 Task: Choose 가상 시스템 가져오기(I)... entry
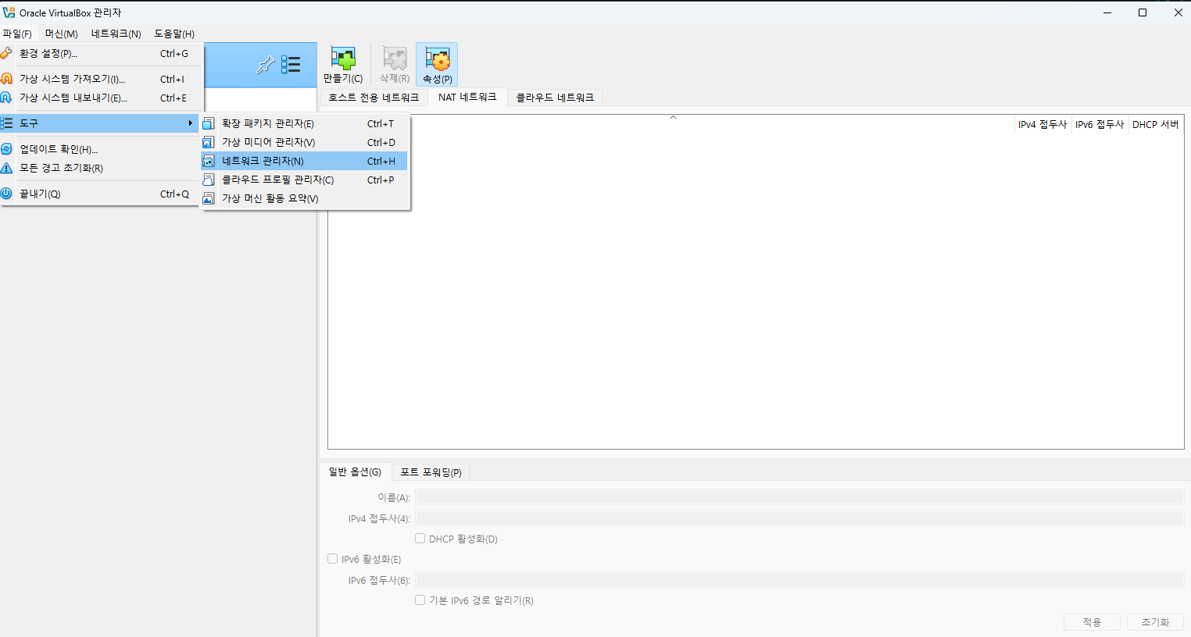(x=100, y=79)
